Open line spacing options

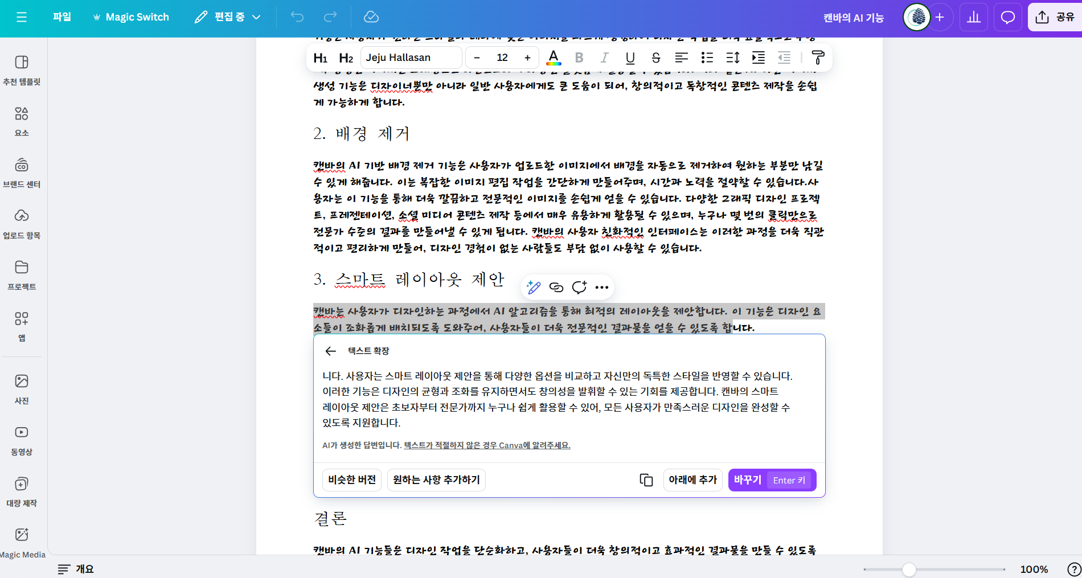(x=733, y=58)
